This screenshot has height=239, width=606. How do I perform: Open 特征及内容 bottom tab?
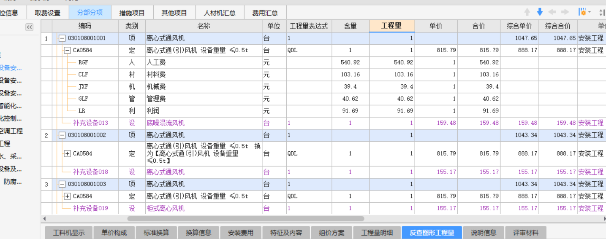(x=286, y=233)
